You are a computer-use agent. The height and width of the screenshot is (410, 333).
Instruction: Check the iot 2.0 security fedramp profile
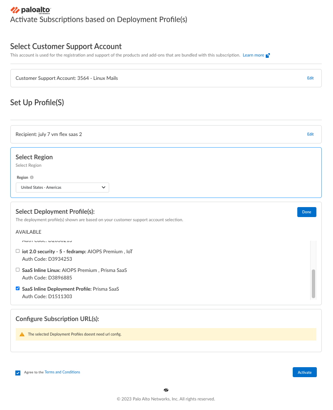tap(17, 251)
